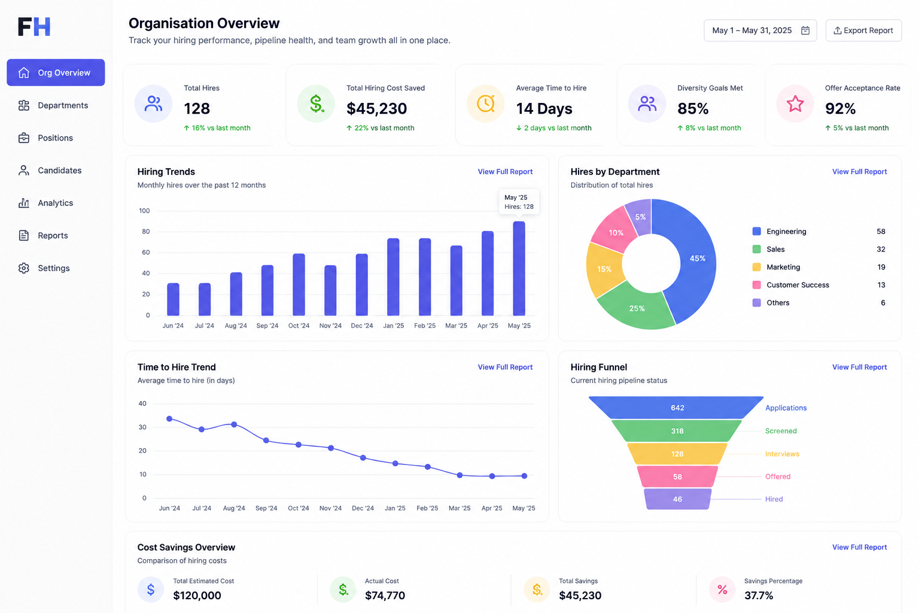Click the 5% Others donut slice
Screen dimensions: 919x613
click(x=640, y=217)
